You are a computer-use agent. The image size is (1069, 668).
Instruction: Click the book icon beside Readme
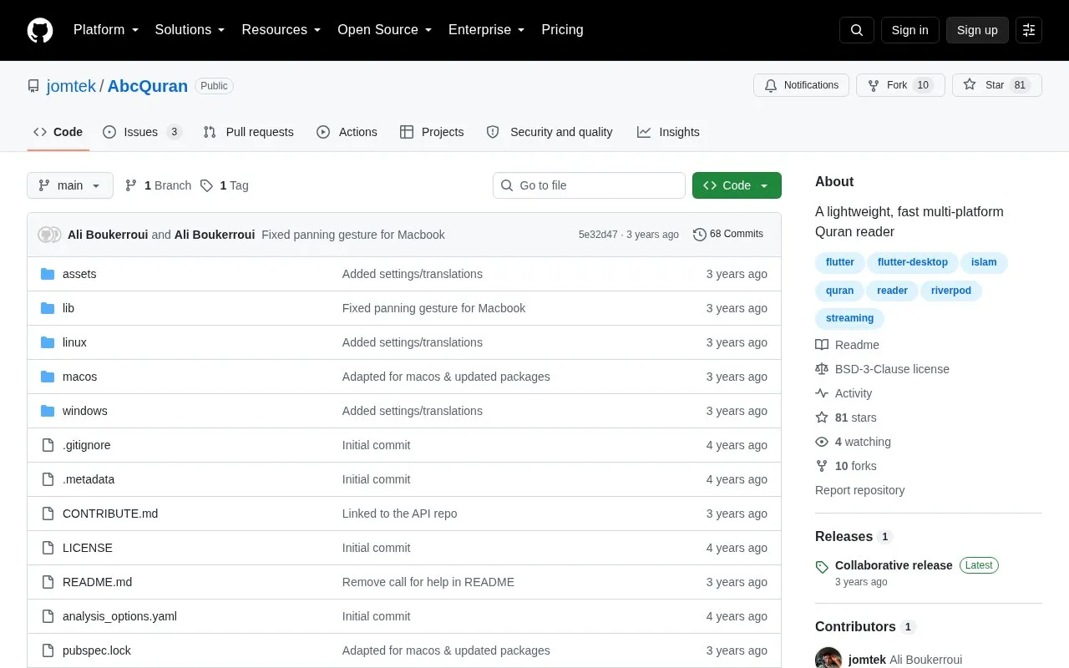(x=822, y=345)
